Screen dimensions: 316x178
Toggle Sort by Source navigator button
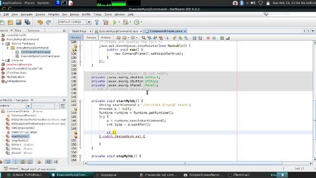pyautogui.click(x=56, y=162)
